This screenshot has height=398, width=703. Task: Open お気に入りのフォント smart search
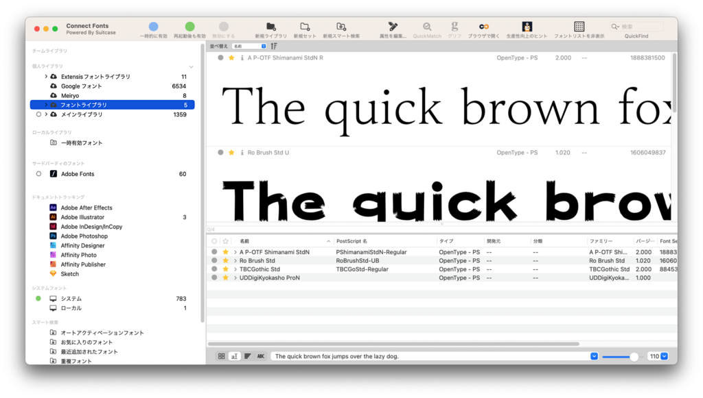point(87,342)
